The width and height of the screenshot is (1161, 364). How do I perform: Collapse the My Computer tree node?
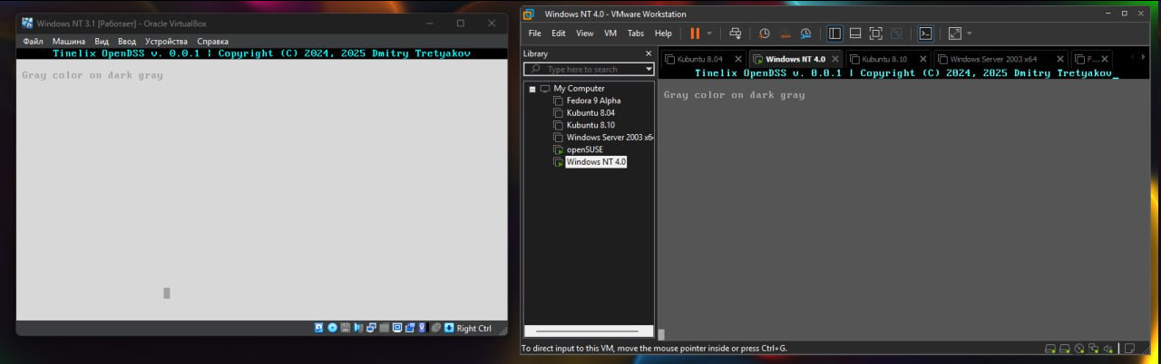pos(532,89)
